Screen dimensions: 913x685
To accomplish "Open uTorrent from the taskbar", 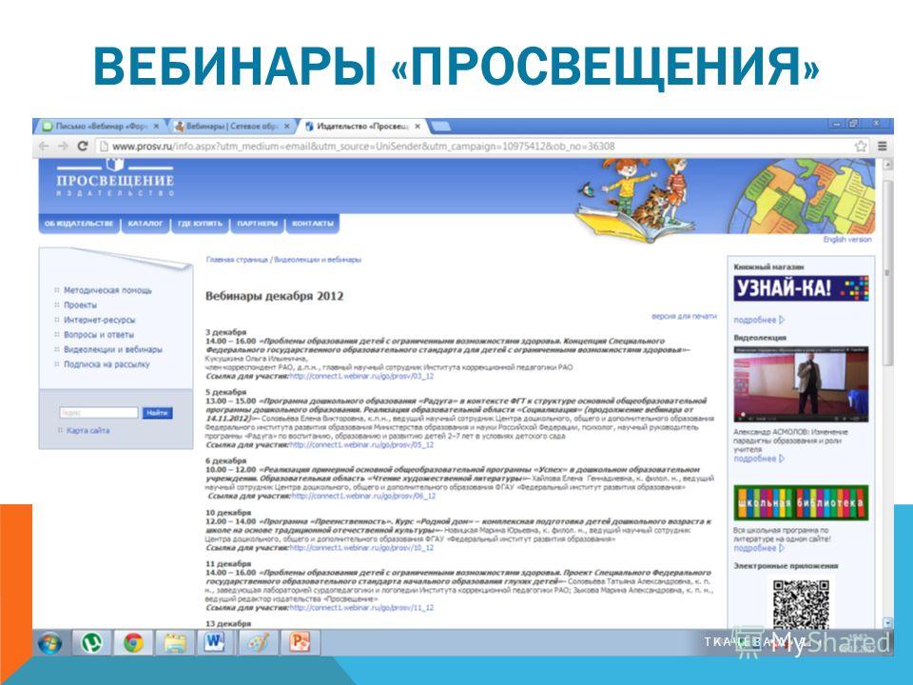I will click(91, 643).
